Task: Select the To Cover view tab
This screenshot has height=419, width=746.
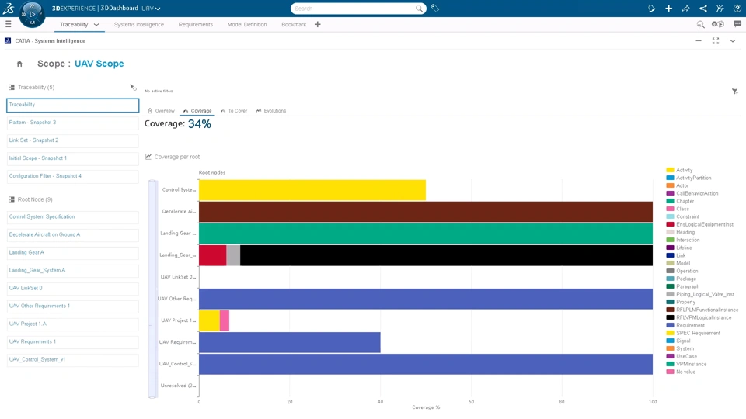Action: pyautogui.click(x=234, y=111)
